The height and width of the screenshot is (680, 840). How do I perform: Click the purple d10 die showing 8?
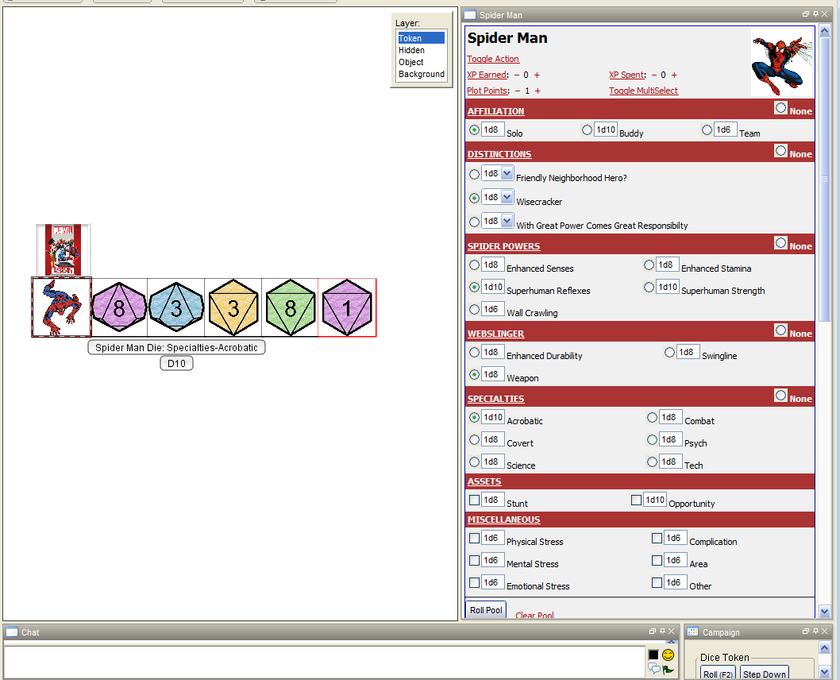119,307
